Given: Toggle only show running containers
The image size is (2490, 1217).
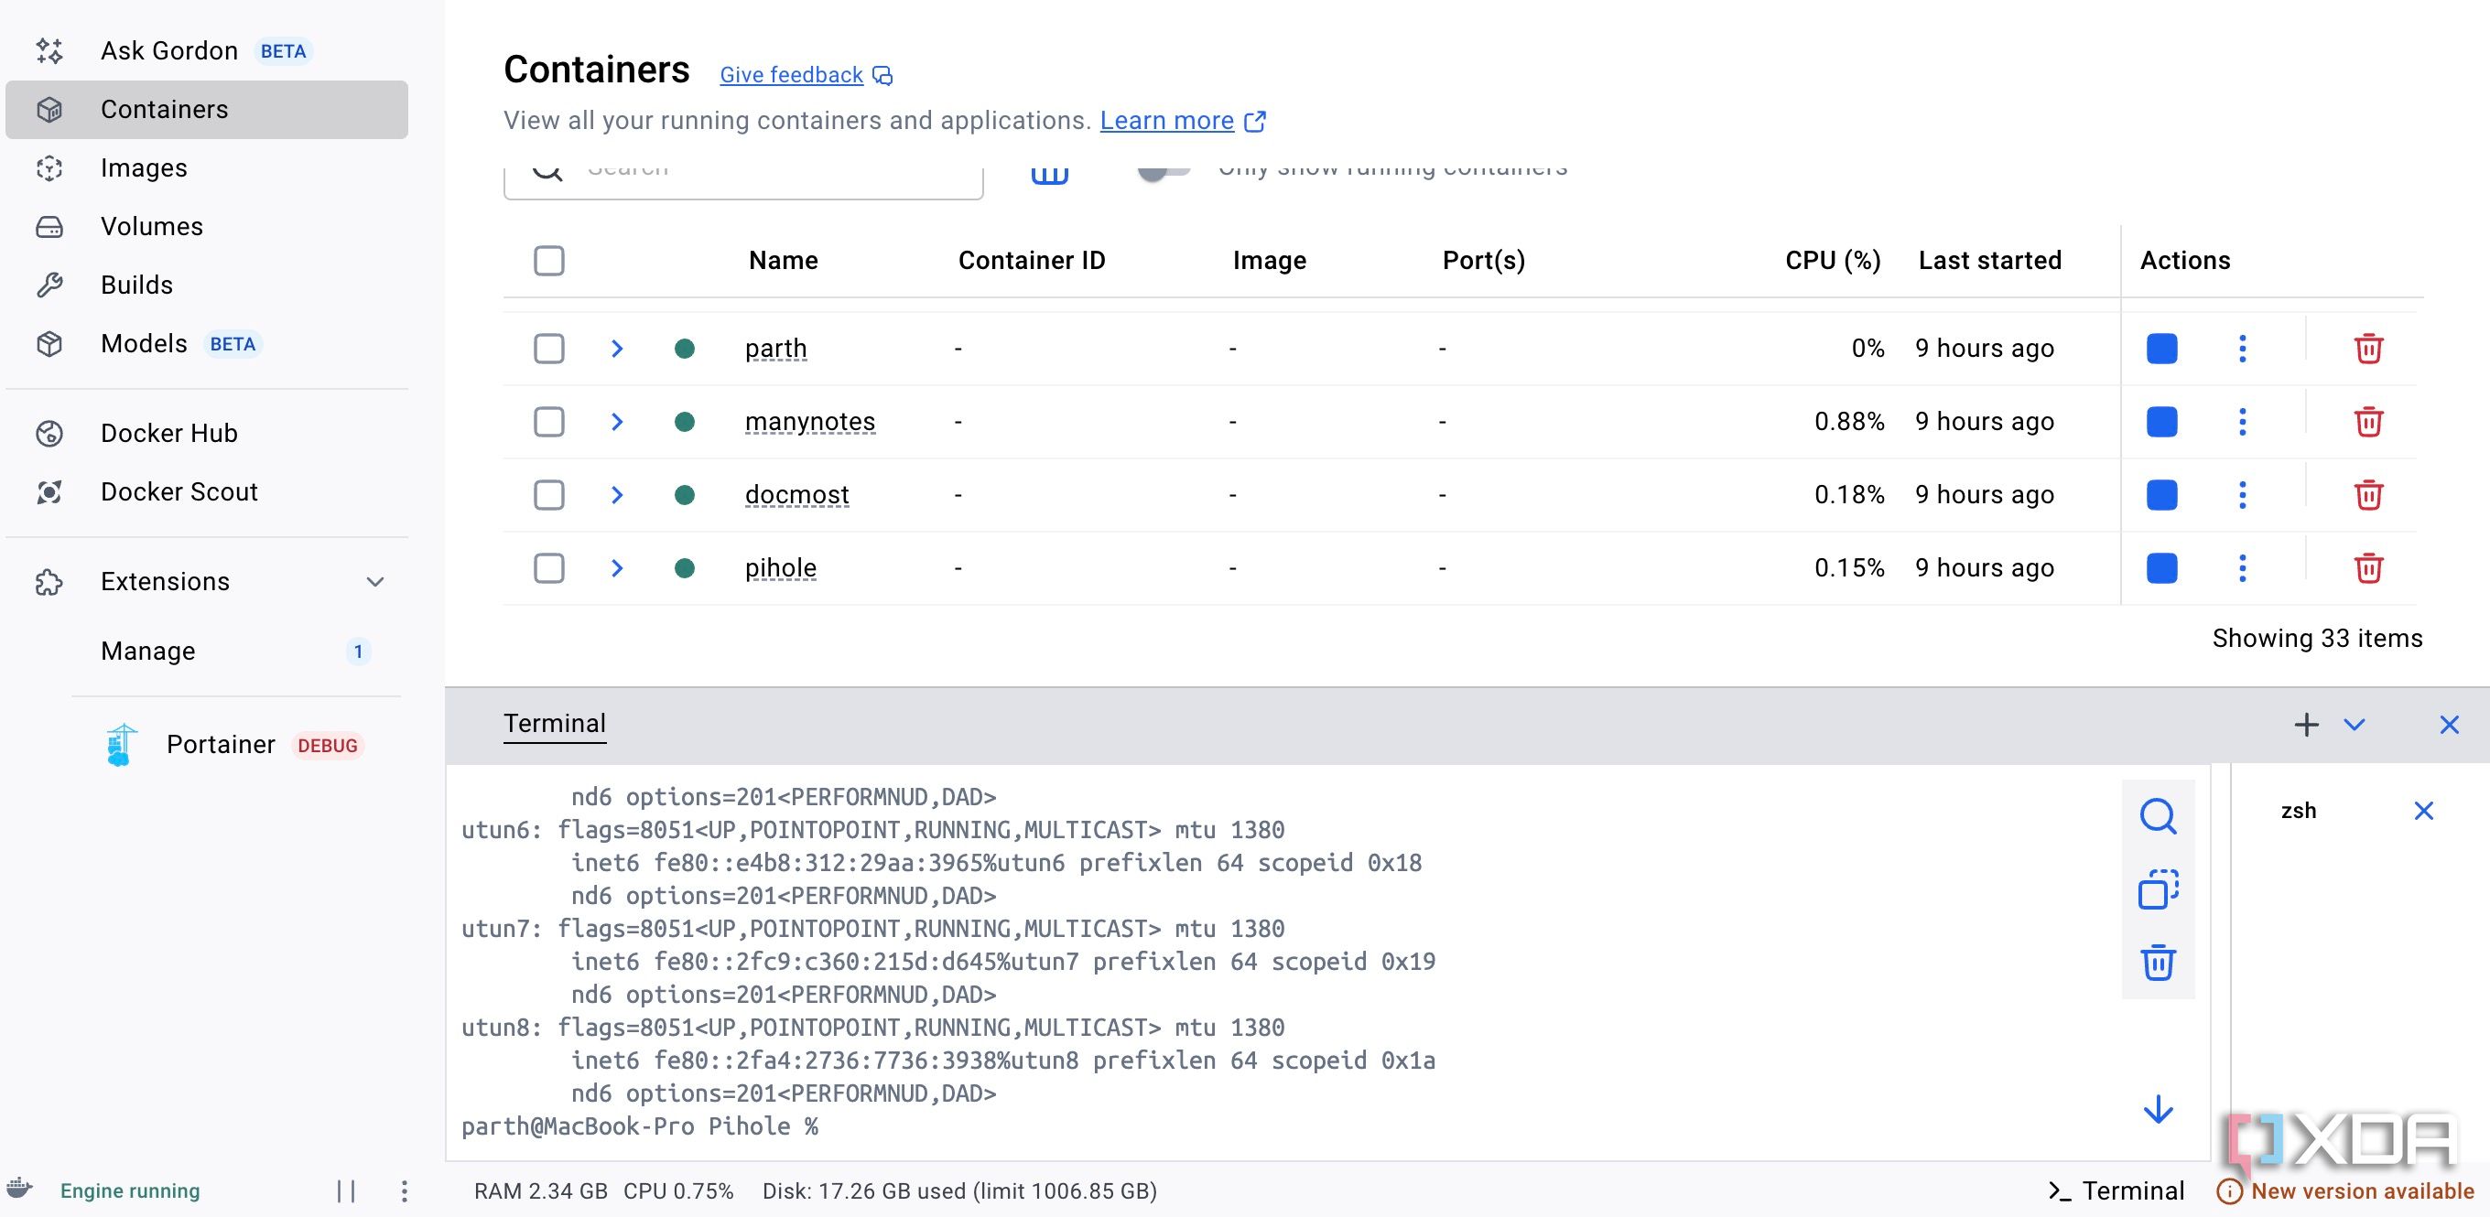Looking at the screenshot, I should (x=1163, y=172).
